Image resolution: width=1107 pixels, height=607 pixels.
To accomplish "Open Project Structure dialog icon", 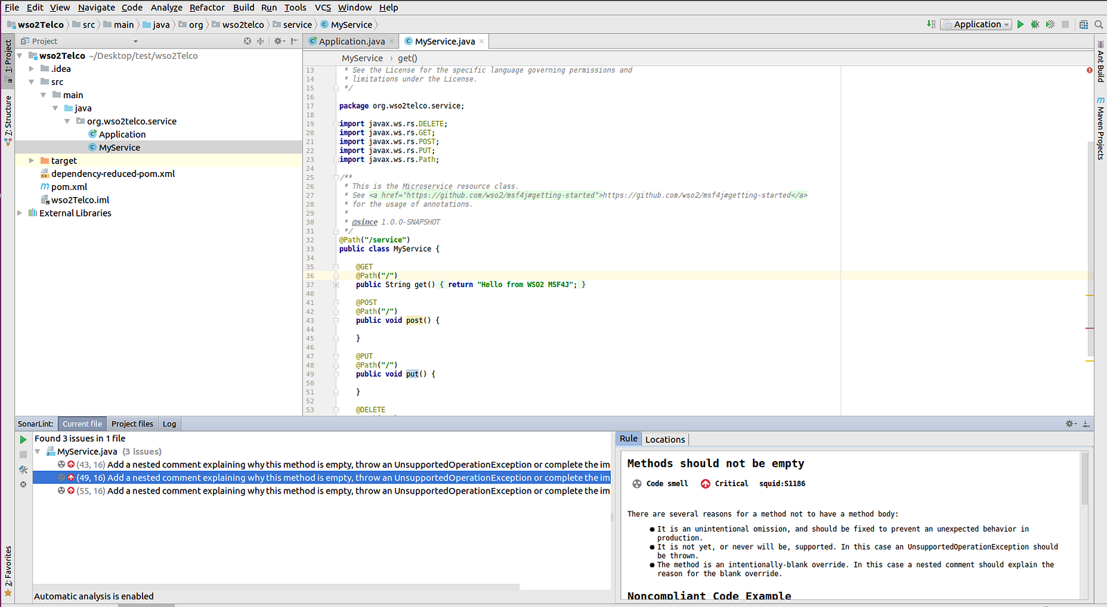I will [1083, 24].
